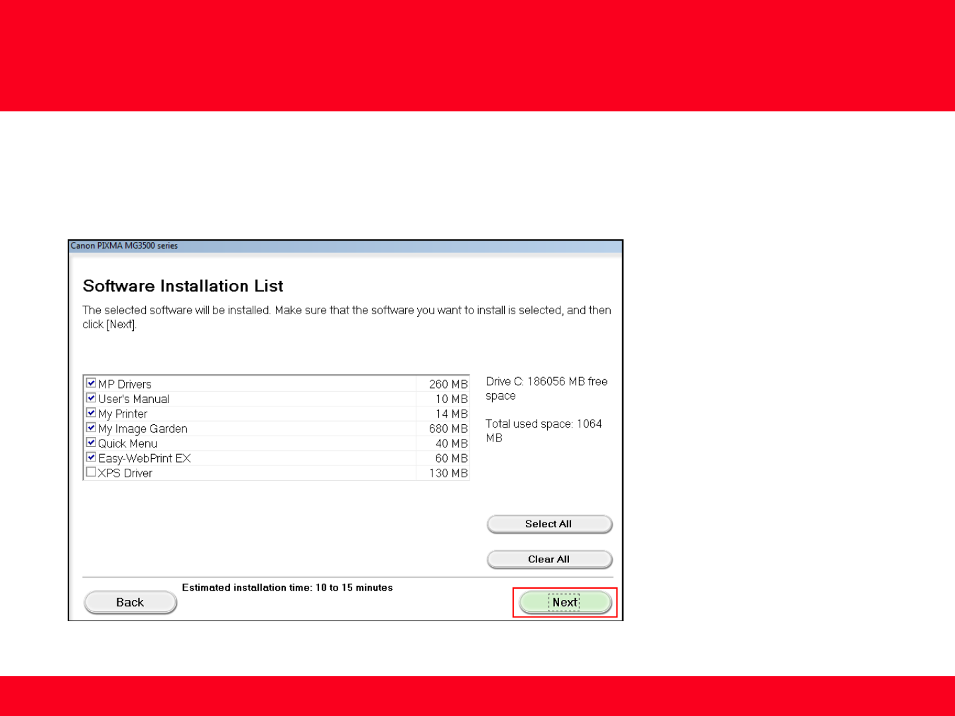Click the 130 MB size value

tap(448, 473)
